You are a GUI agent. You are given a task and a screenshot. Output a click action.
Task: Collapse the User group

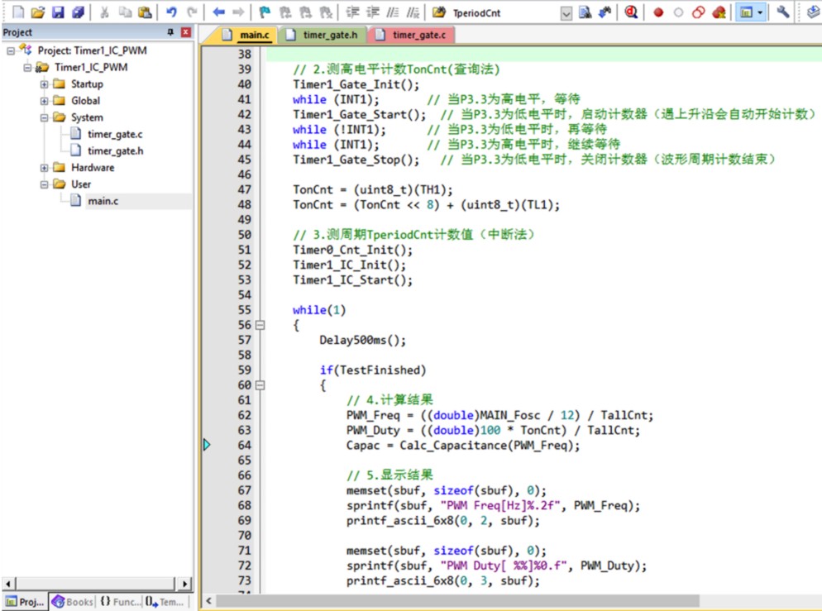(x=45, y=184)
